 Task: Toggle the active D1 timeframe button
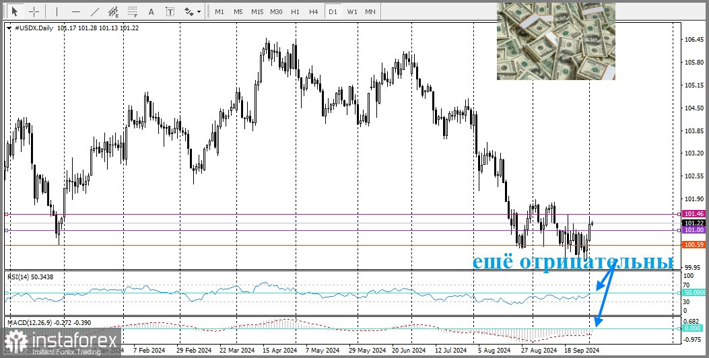coord(333,11)
